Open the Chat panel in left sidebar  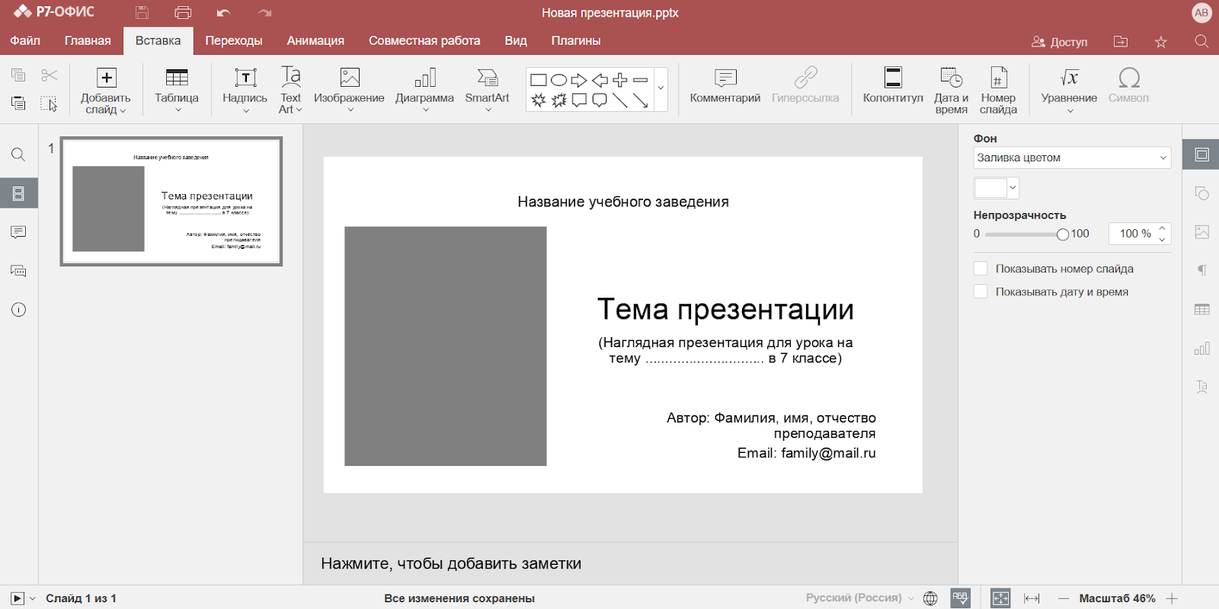click(18, 271)
